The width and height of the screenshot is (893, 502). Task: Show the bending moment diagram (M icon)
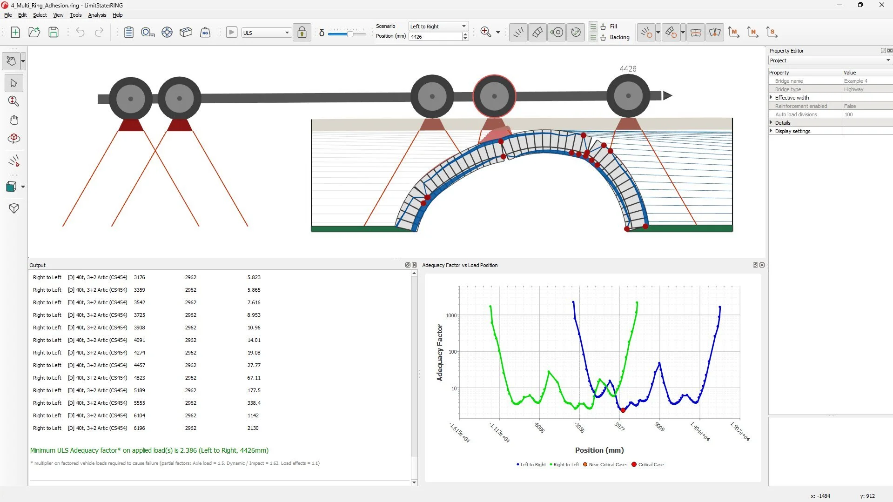[734, 32]
